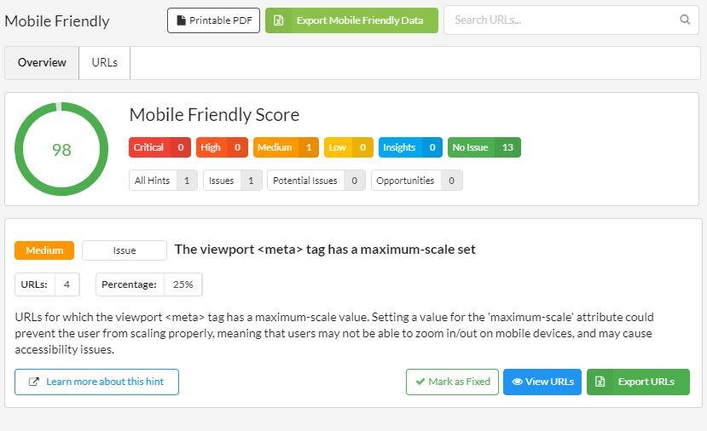Click the spreadsheet icon on Export Mobile Friendly Data
Viewport: 707px width, 431px height.
tap(279, 20)
